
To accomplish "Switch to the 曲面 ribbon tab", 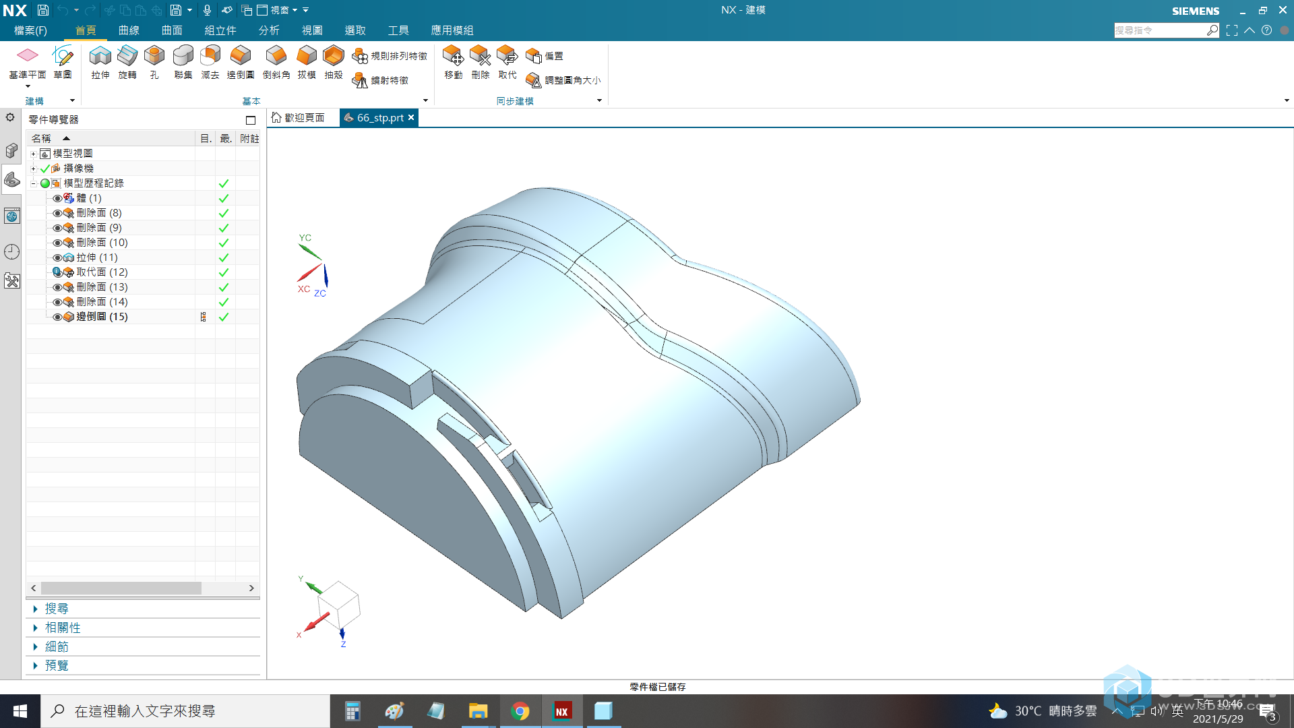I will [172, 30].
